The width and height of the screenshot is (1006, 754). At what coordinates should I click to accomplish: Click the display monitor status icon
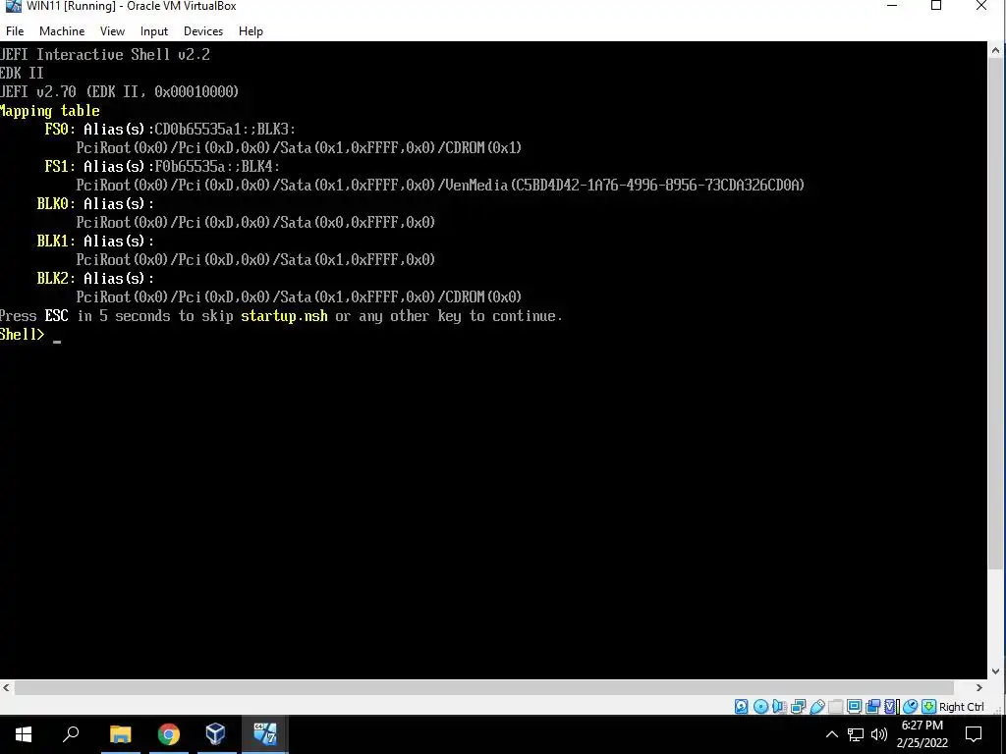(854, 707)
